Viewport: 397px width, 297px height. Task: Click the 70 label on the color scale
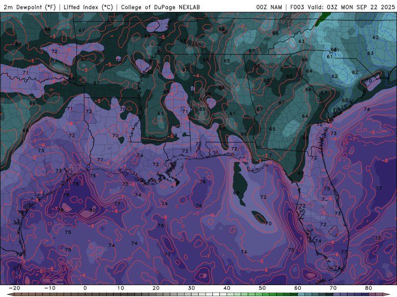[333, 288]
